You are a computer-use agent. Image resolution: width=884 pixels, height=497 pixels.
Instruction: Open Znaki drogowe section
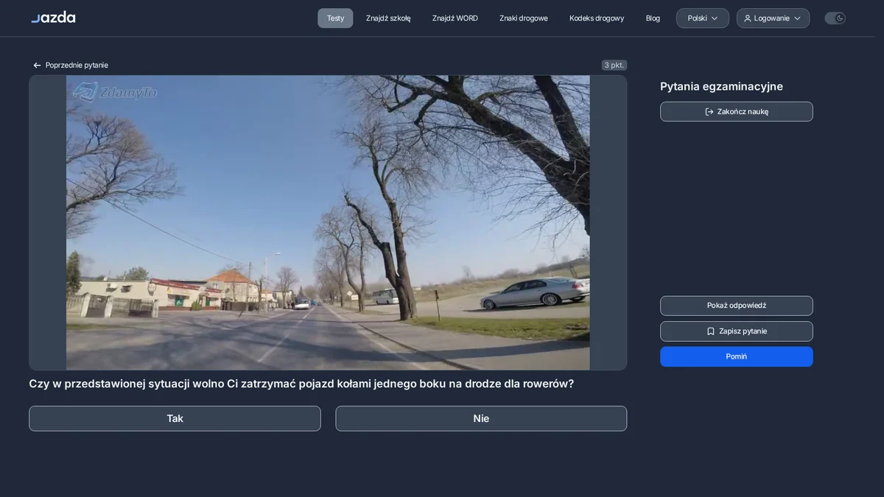524,18
